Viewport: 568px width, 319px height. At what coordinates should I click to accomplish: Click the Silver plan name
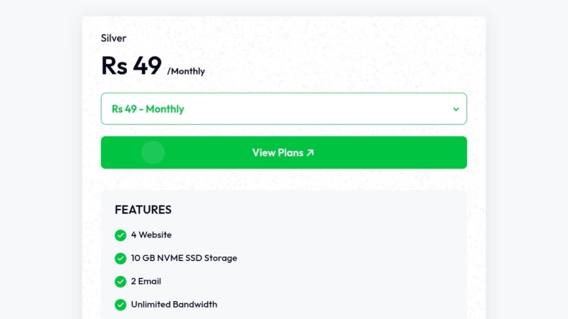tap(113, 38)
